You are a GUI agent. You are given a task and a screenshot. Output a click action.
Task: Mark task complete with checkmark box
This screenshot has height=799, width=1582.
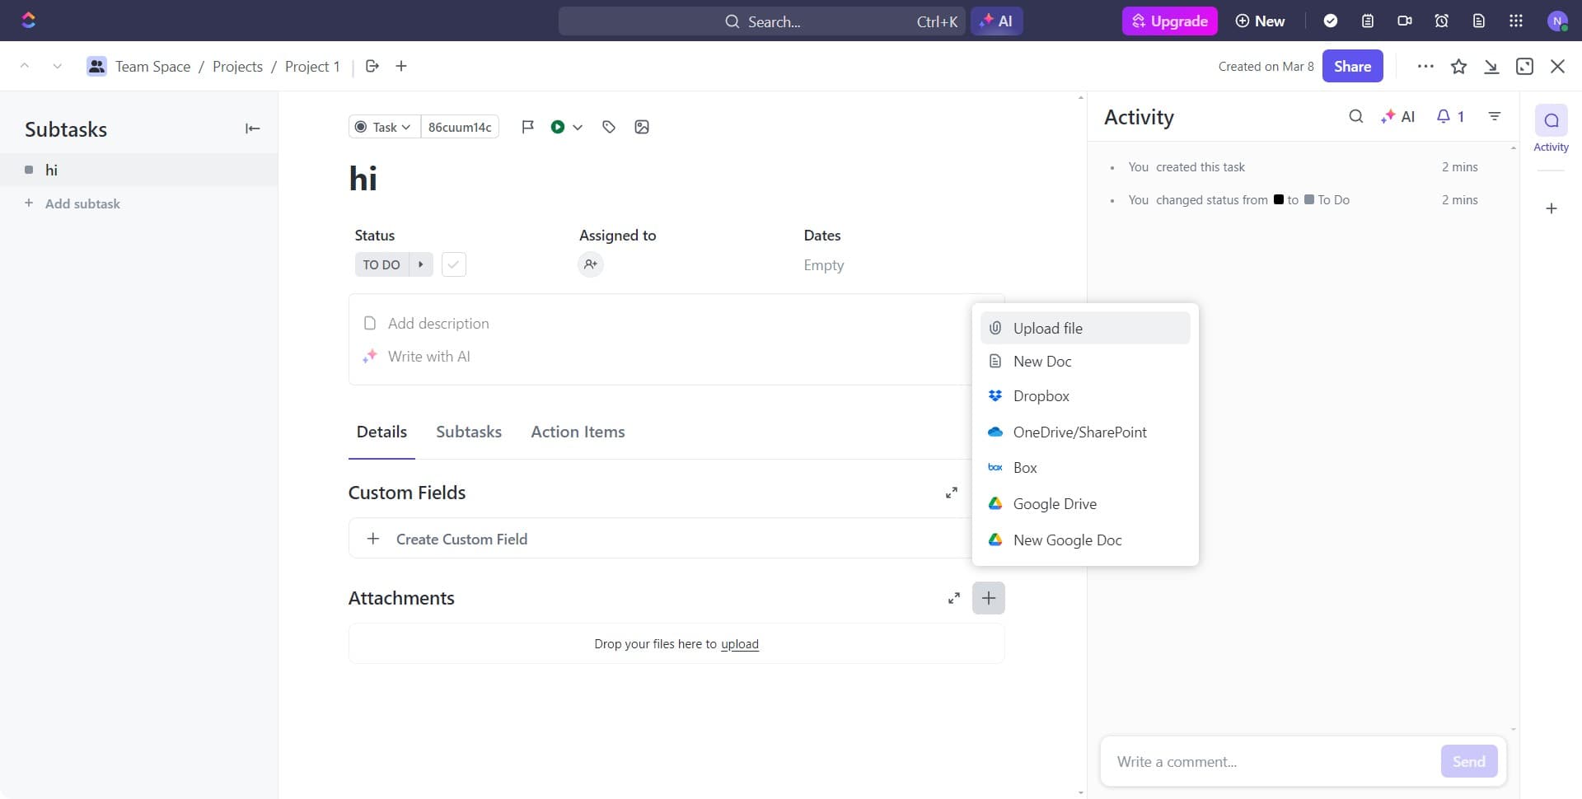click(454, 264)
